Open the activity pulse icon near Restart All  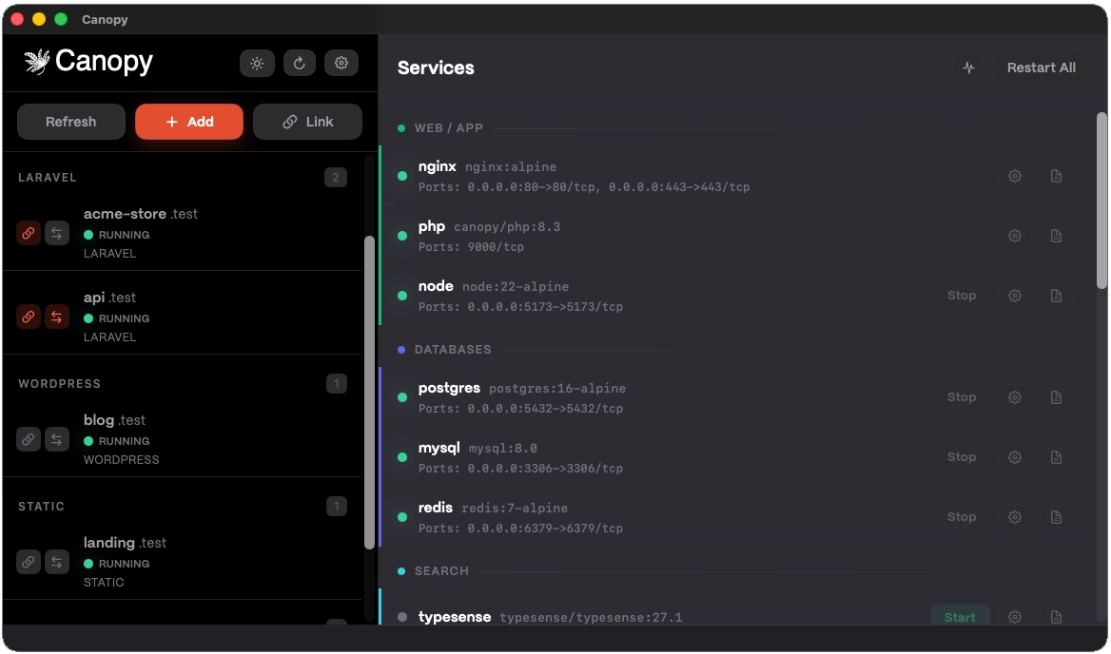click(968, 67)
